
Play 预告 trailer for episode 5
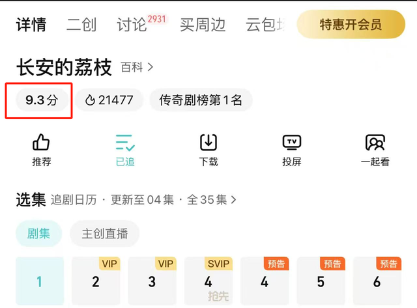click(x=321, y=281)
